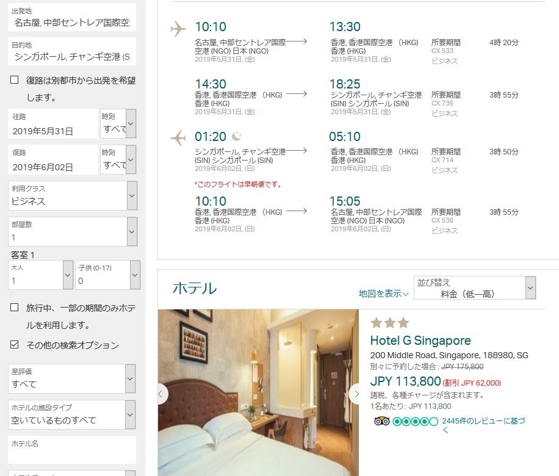Image resolution: width=559 pixels, height=476 pixels.
Task: Click the 1名あたり: JPY 113,800 text
Action: (x=411, y=406)
